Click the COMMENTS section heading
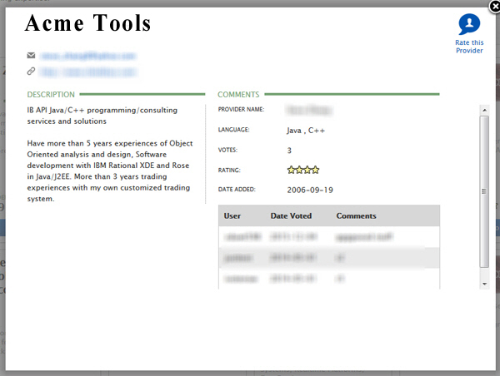 238,95
